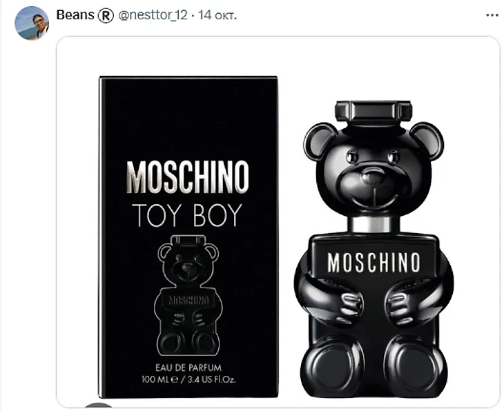Click the bear bottle's black cap
Screen dimensions: 504x411
pos(373,112)
